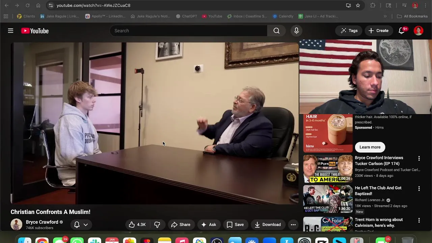Click the Tags button
This screenshot has width=432, height=243.
pyautogui.click(x=349, y=31)
